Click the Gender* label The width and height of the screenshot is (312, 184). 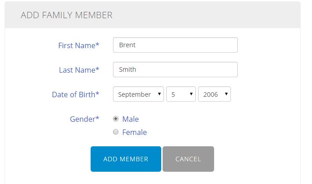[84, 119]
